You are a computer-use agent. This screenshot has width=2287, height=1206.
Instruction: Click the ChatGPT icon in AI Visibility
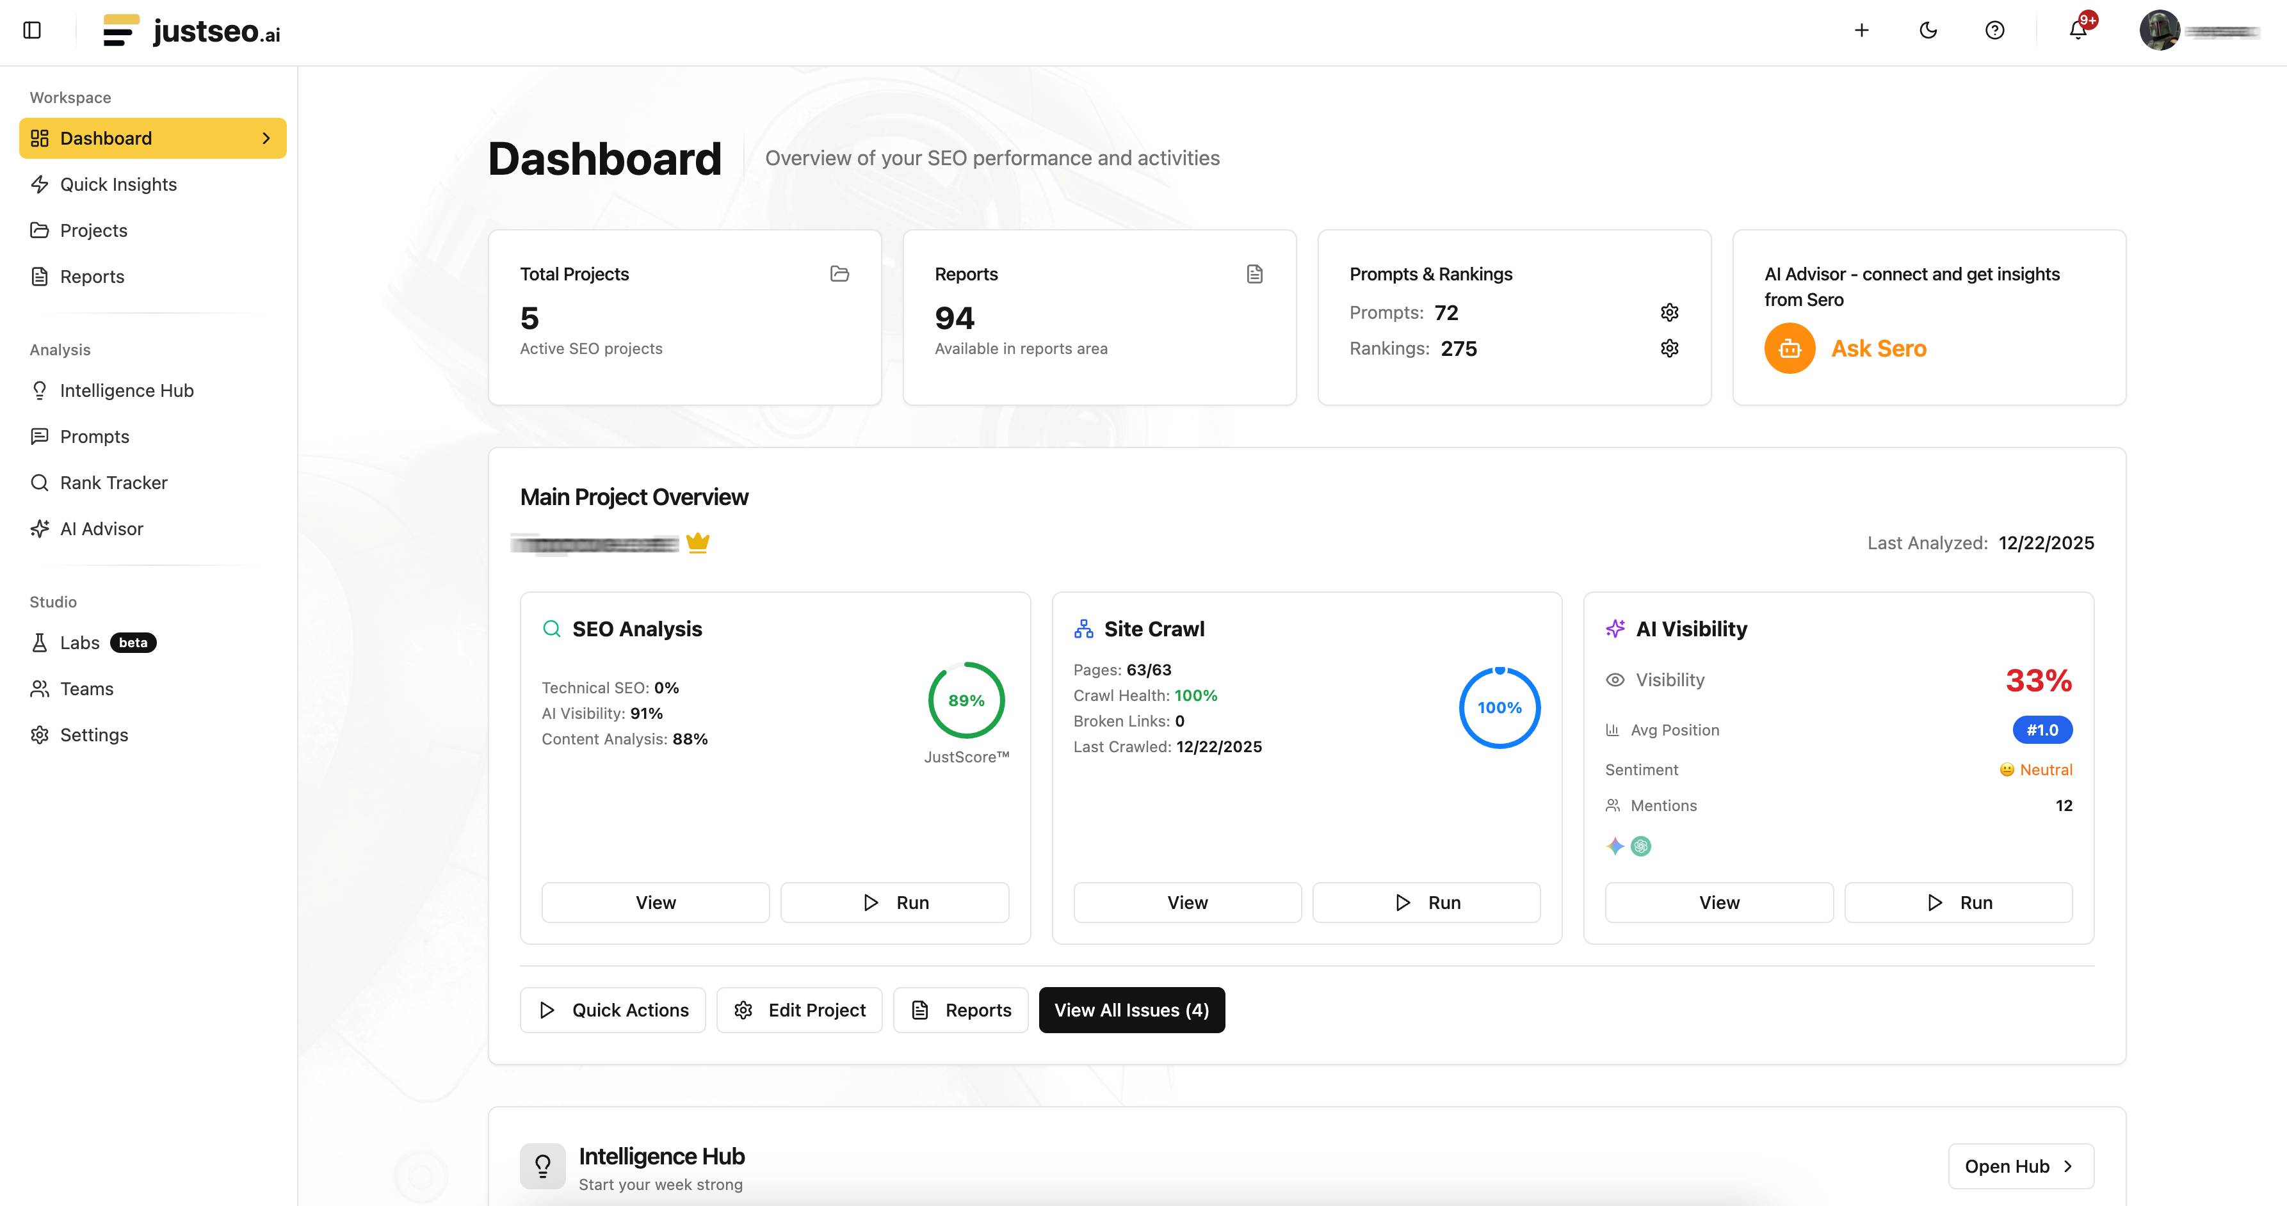click(x=1641, y=847)
